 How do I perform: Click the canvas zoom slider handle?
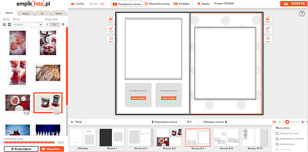coord(287,122)
